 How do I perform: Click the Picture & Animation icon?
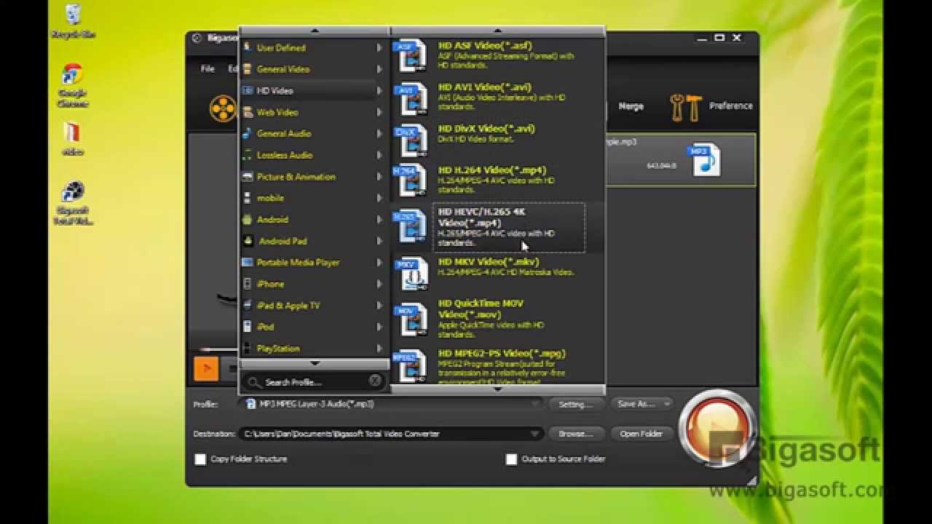click(x=248, y=177)
